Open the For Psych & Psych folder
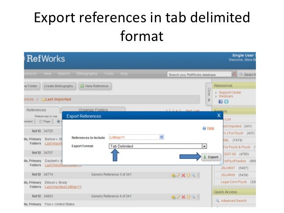The height and width of the screenshot is (213, 284). click(236, 147)
